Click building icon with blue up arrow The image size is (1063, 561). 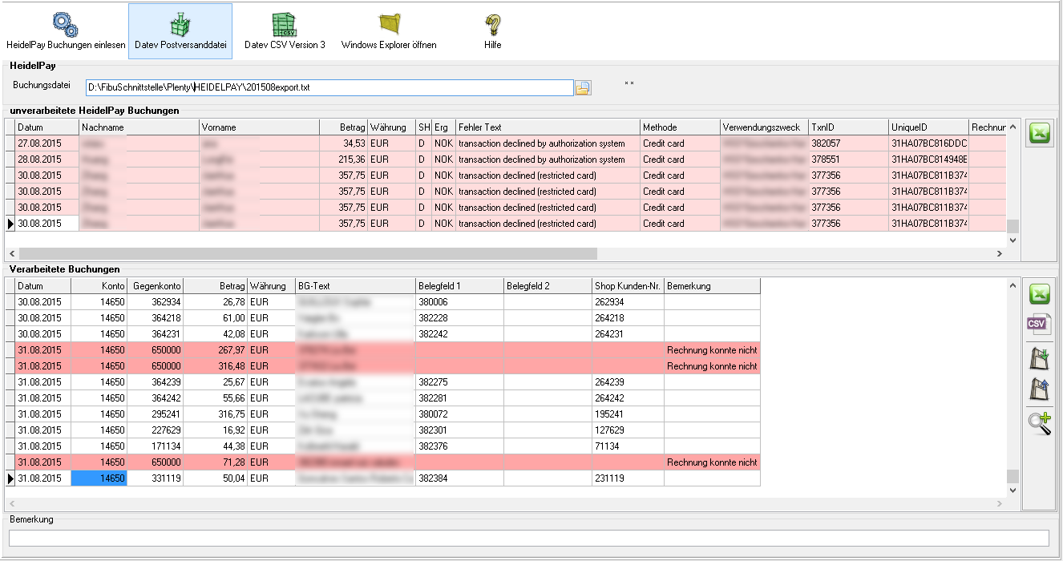(x=1039, y=389)
